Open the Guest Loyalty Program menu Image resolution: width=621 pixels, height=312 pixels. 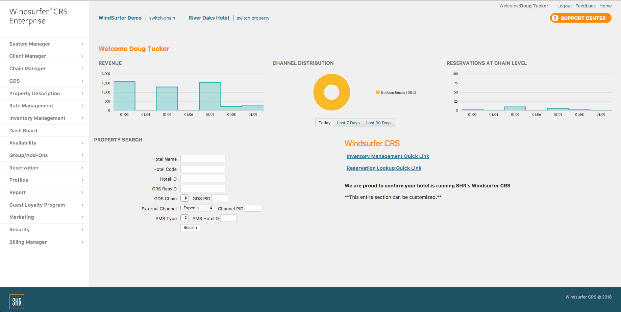(45, 205)
